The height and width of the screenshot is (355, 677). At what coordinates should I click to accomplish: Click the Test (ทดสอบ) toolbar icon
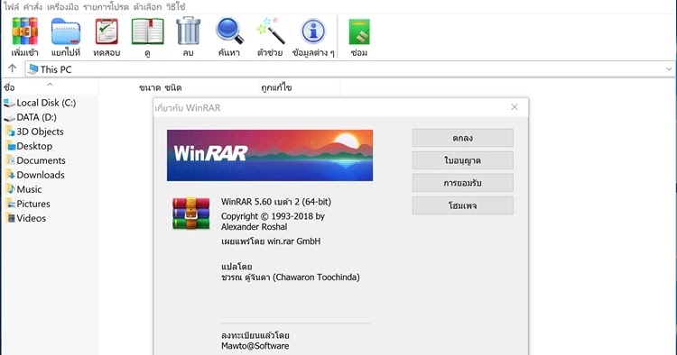pos(107,32)
